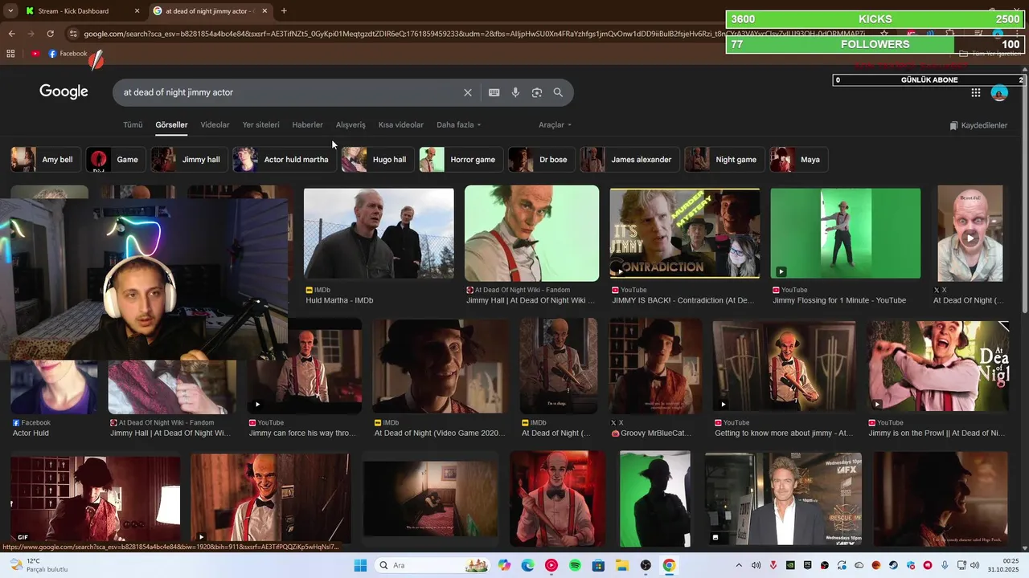Open 'Jimmy can force his way thro...' result
The height and width of the screenshot is (578, 1029).
coord(302,433)
